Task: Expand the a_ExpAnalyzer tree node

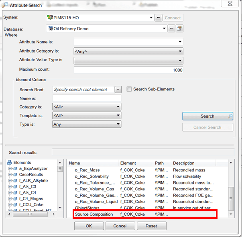Action: 10,169
